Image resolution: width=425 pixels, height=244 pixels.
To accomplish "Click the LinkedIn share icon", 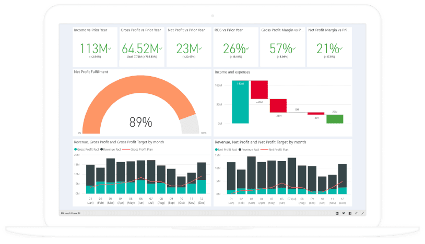I will coord(337,213).
